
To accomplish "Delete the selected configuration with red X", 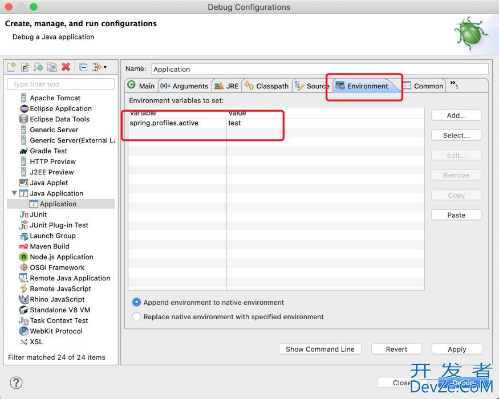I will click(x=66, y=67).
